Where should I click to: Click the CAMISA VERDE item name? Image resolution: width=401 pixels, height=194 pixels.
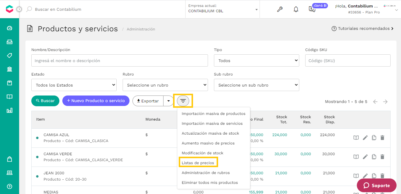[58, 154]
